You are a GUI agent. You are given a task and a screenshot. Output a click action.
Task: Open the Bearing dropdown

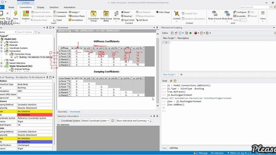pyautogui.click(x=127, y=16)
